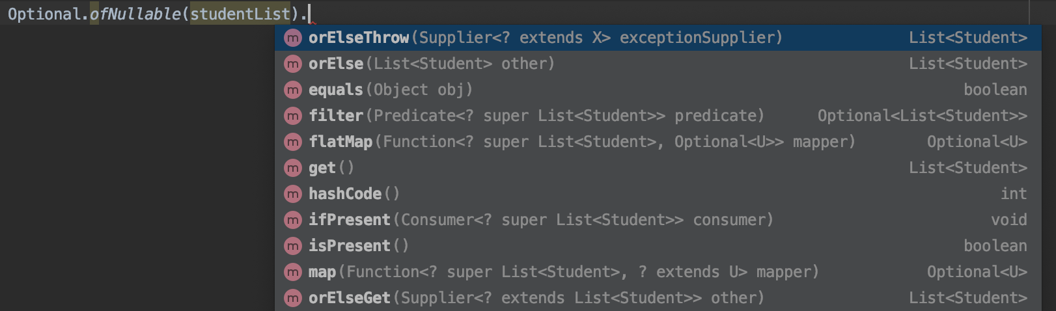Image resolution: width=1056 pixels, height=311 pixels.
Task: Choose orElse(List<Student> other) from completions
Action: click(658, 64)
